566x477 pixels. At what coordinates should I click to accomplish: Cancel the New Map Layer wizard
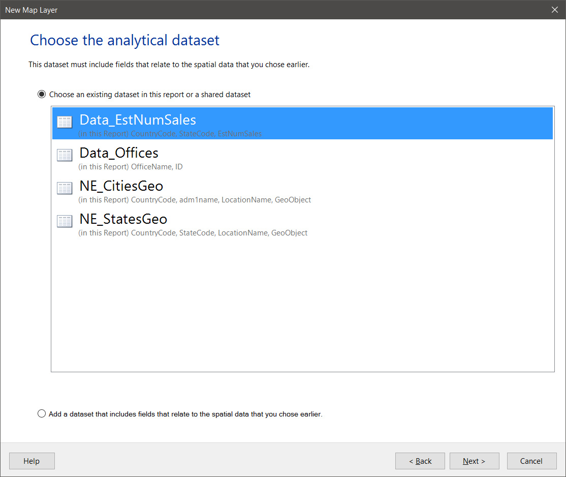[531, 461]
